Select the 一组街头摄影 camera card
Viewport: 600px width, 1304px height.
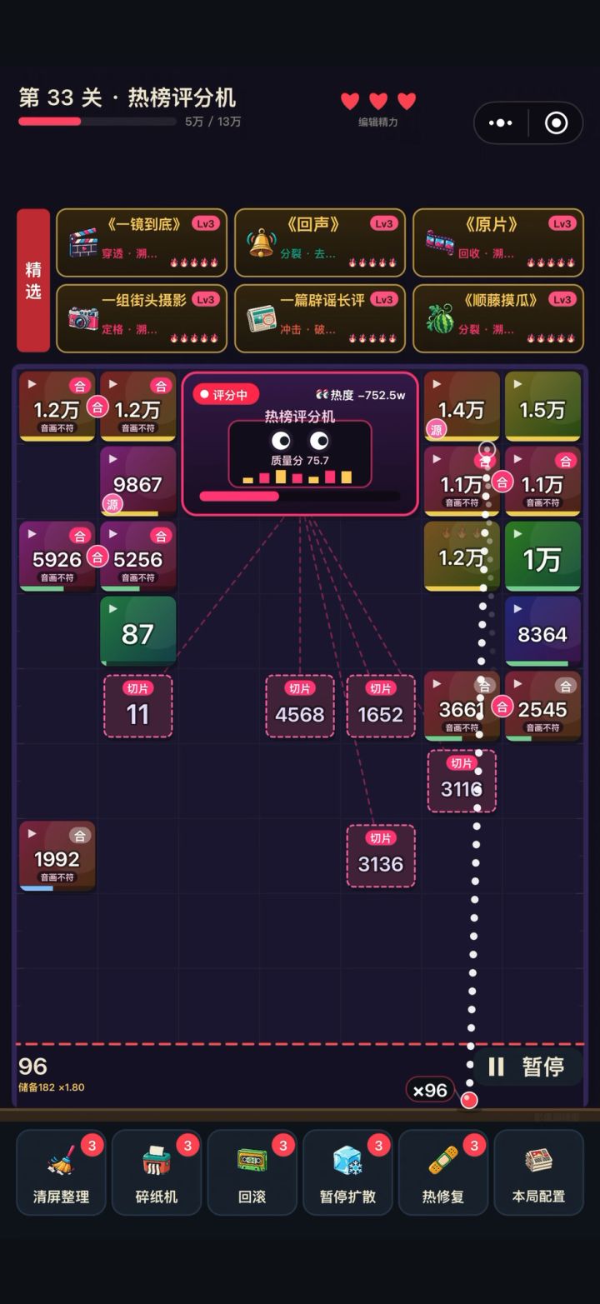(x=142, y=318)
